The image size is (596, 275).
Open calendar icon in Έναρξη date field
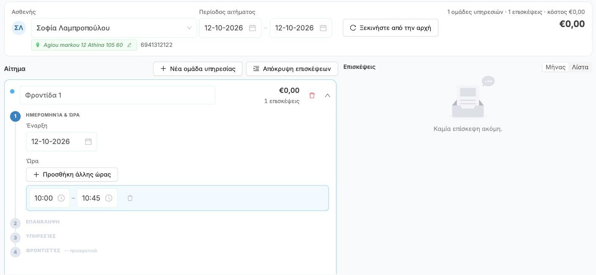click(88, 142)
